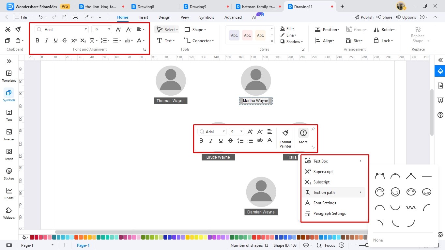The height and width of the screenshot is (250, 445).
Task: Open the presentation play icon in right panel
Action: point(440,100)
